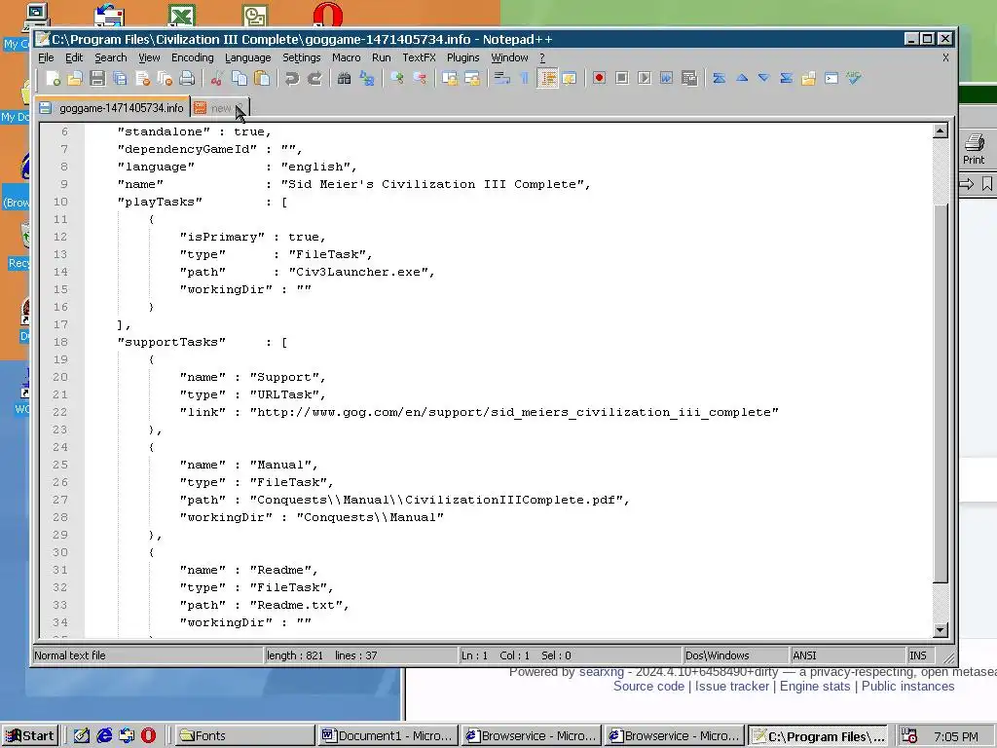Open Source code link in browser window
Viewport: 997px width, 748px height.
648,687
